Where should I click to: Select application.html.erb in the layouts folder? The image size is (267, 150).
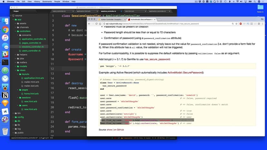coord(34,78)
